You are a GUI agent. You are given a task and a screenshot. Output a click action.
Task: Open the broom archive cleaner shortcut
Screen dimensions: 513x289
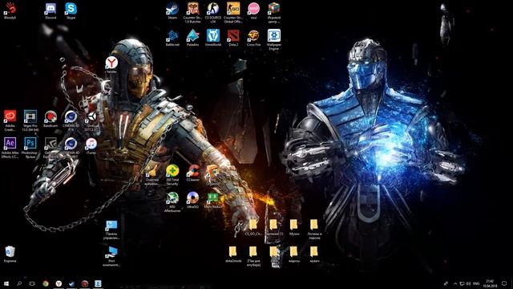(x=151, y=175)
